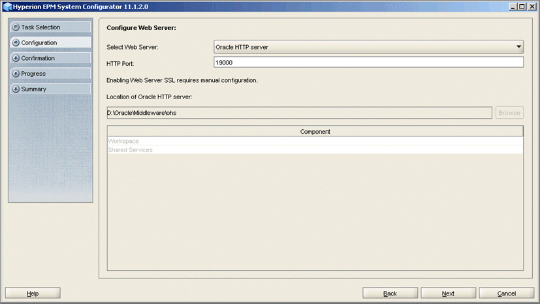Select the Configuration step label
The image size is (540, 304).
(39, 42)
